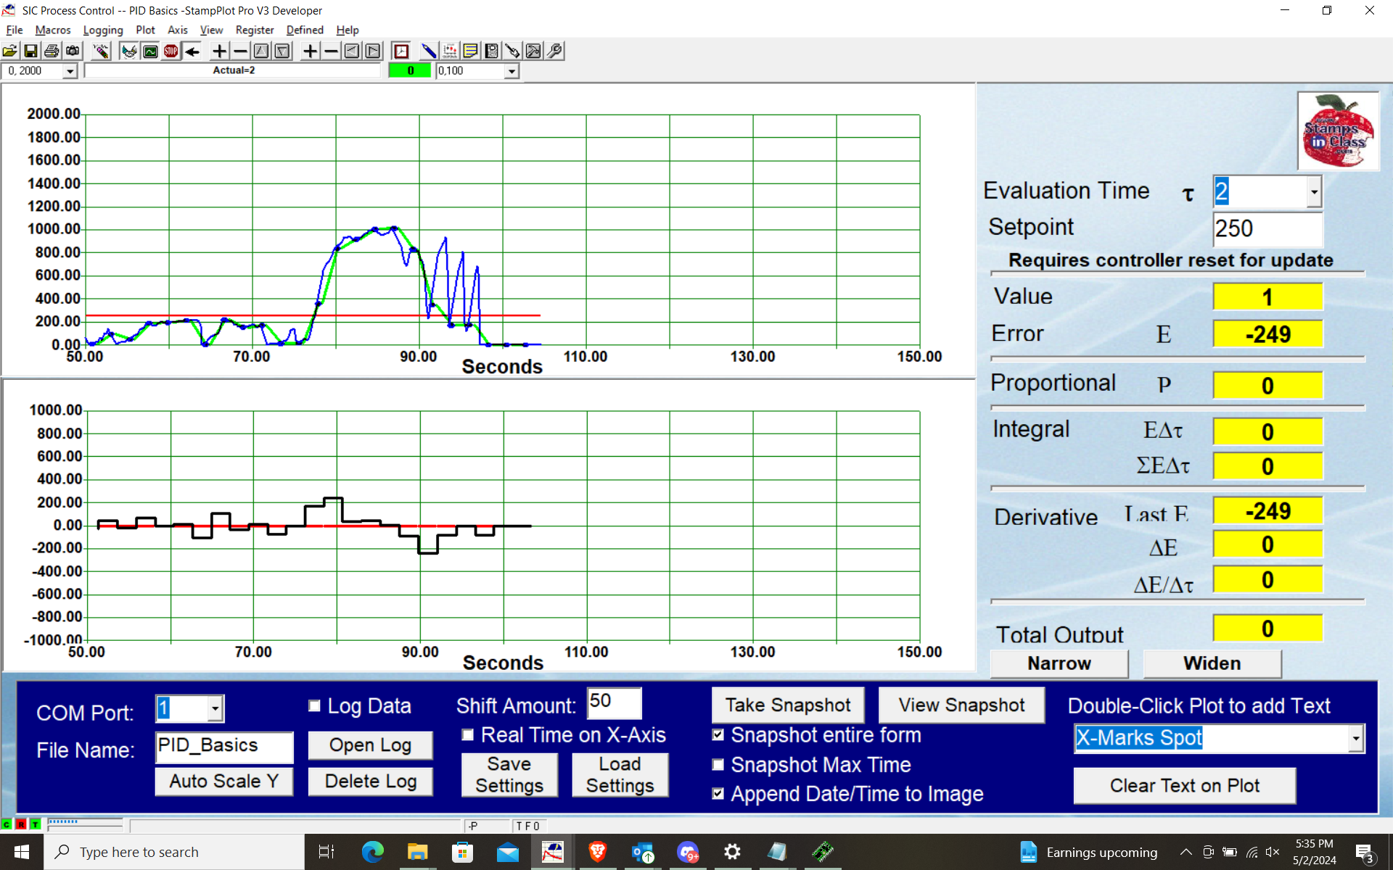Viewport: 1393px width, 870px height.
Task: Click the Load Settings button
Action: click(620, 775)
